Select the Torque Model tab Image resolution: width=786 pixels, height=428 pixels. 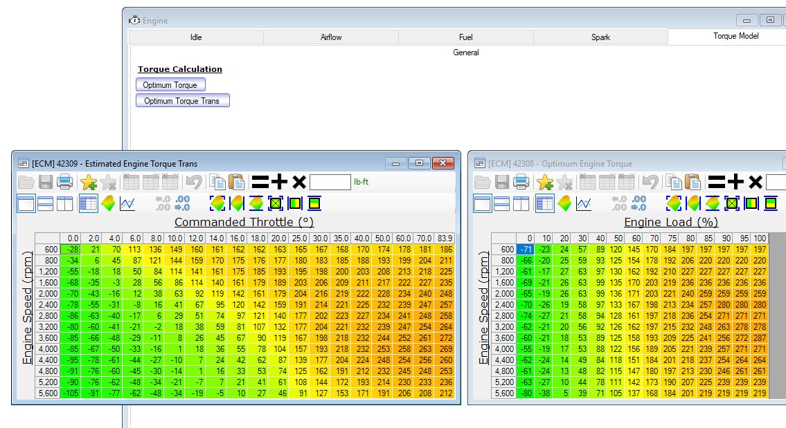[736, 36]
